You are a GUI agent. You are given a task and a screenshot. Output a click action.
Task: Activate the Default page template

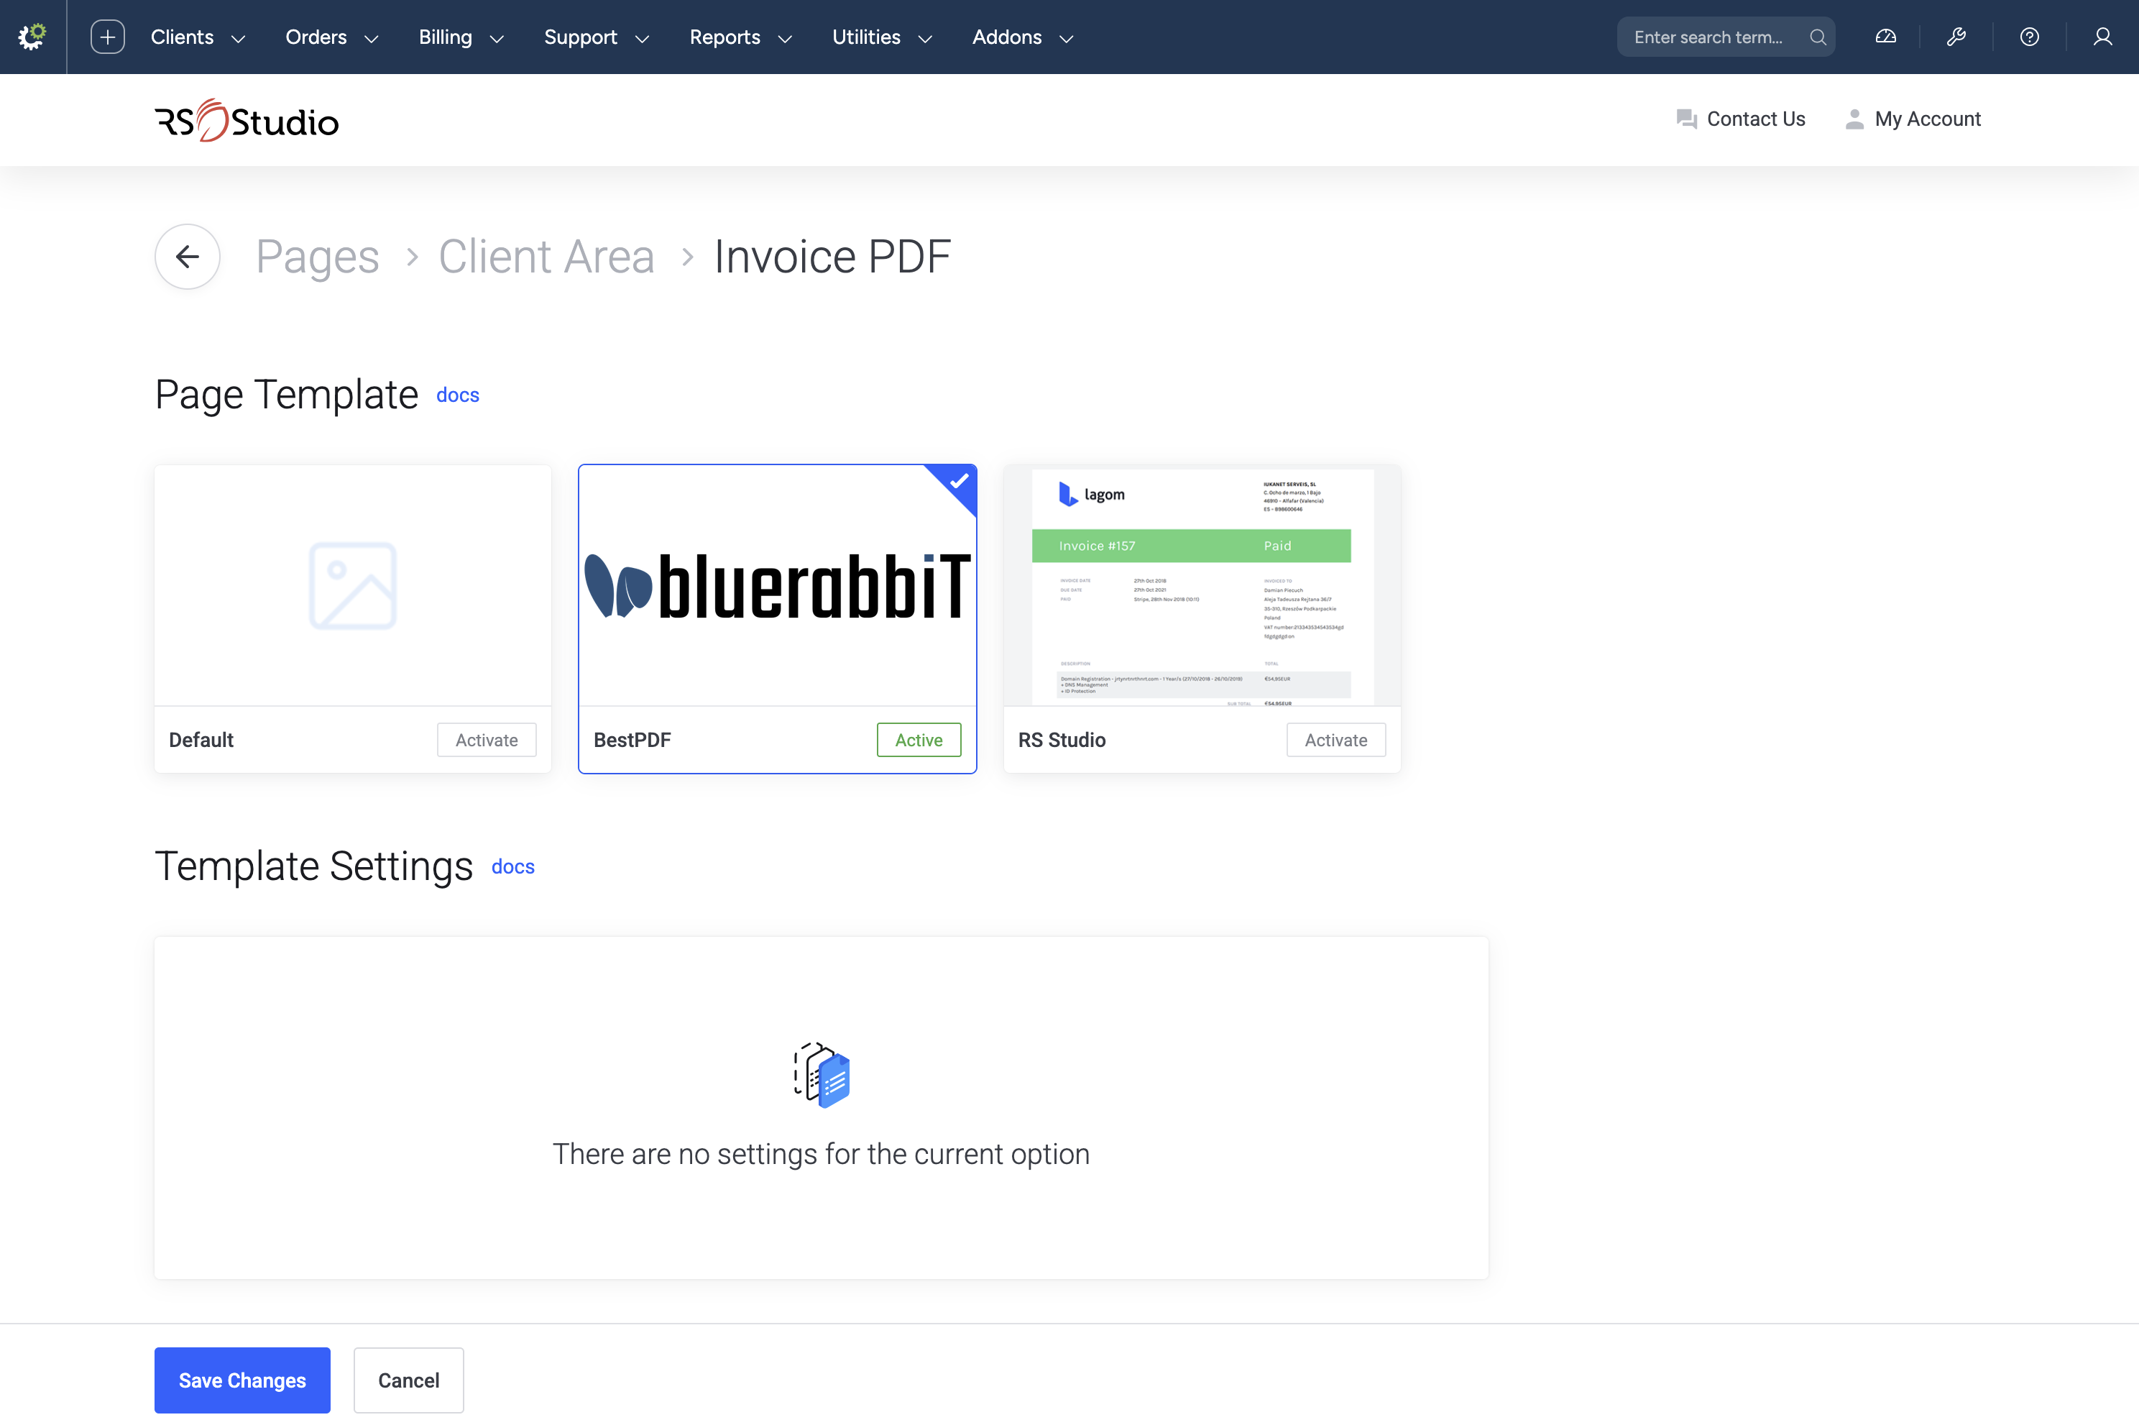point(486,740)
